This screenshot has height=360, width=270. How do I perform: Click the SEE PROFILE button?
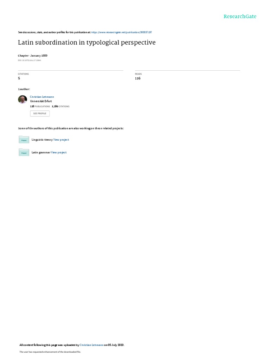(x=40, y=114)
